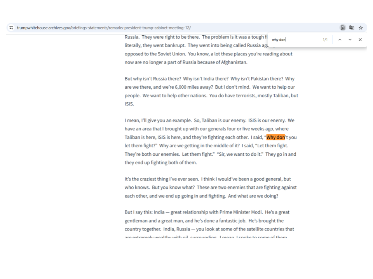373x279 pixels.
Task: Bookmark this page with the star icon
Action: pos(361,28)
